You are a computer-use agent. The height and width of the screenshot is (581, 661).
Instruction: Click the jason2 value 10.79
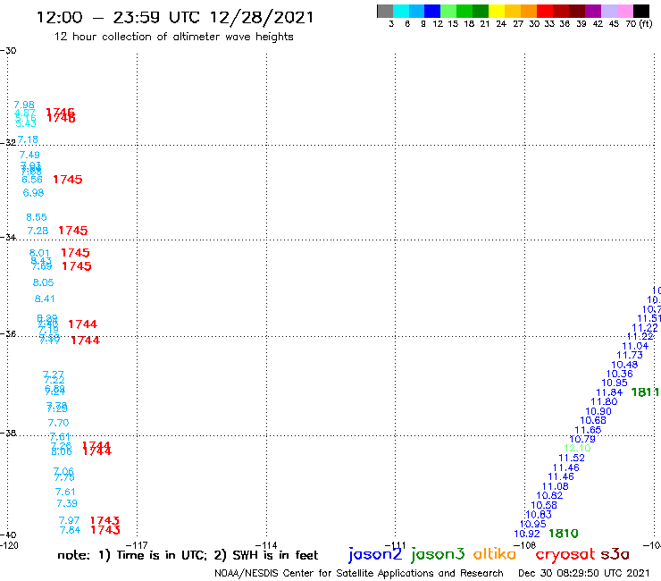[x=582, y=439]
